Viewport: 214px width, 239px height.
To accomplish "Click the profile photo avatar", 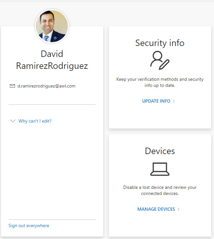I will [52, 26].
